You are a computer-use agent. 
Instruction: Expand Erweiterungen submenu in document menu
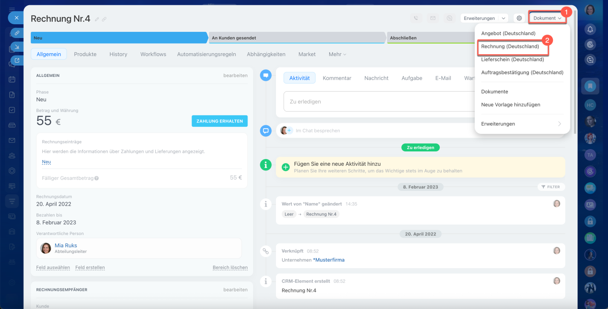pos(521,124)
